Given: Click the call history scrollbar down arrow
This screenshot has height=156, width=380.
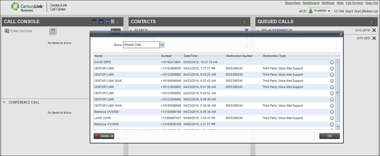Looking at the screenshot, I should click(337, 127).
